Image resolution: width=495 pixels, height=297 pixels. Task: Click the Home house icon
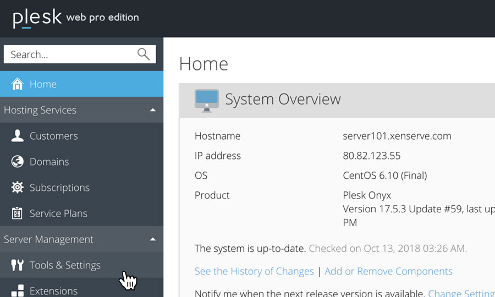point(18,84)
